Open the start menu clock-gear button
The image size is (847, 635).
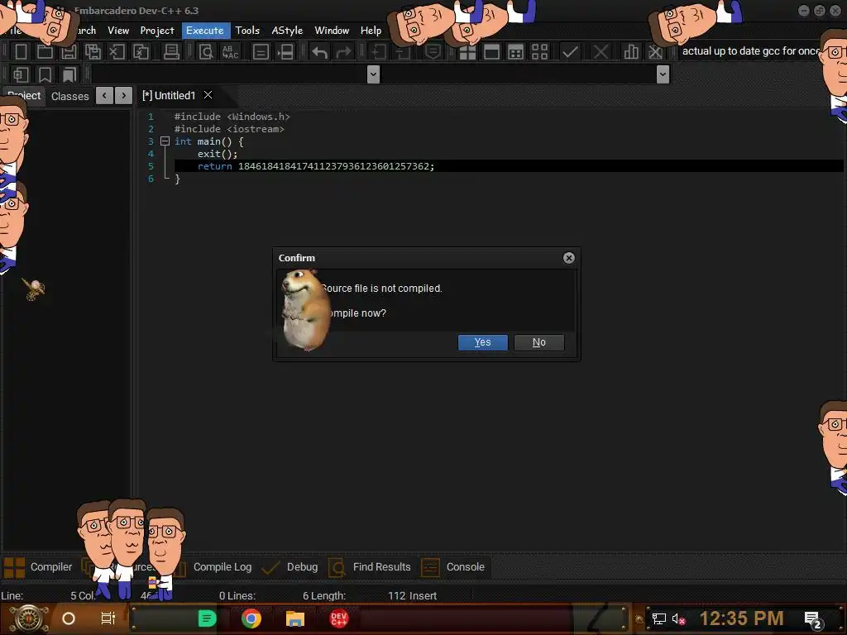point(29,618)
